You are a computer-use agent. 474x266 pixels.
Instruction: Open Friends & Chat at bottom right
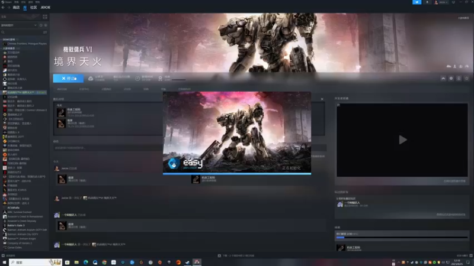(x=465, y=256)
